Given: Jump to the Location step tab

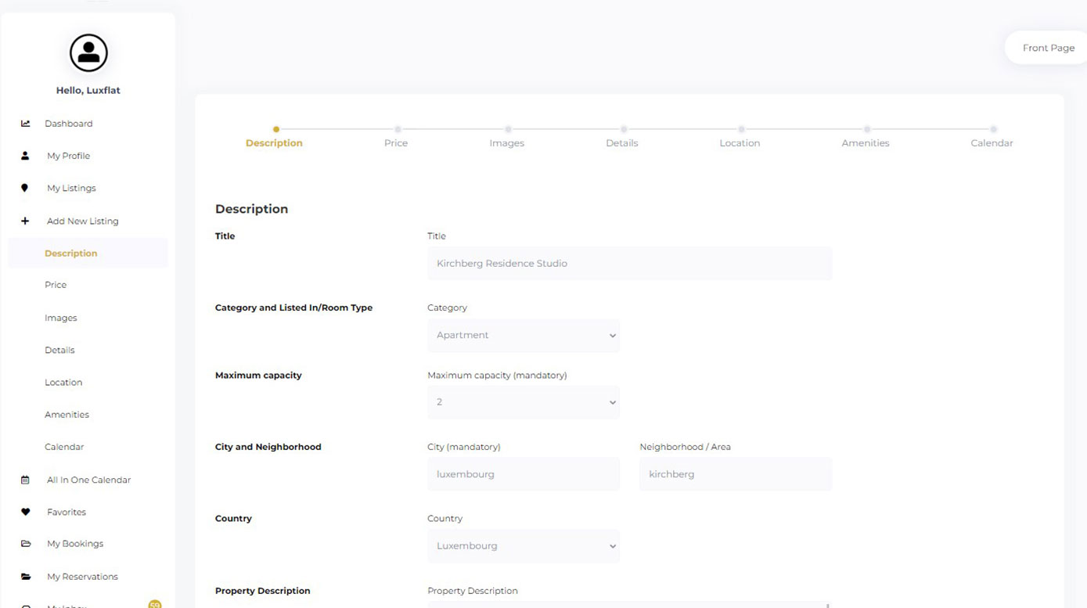Looking at the screenshot, I should click(740, 142).
